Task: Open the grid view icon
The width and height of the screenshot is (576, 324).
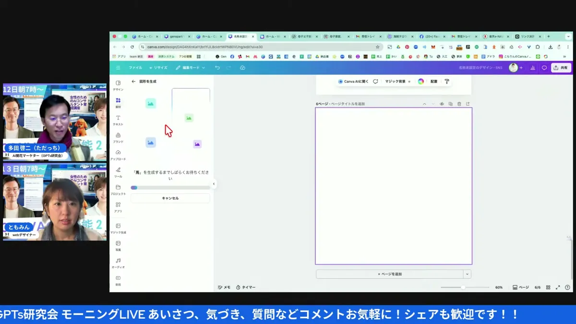Action: [x=548, y=288]
